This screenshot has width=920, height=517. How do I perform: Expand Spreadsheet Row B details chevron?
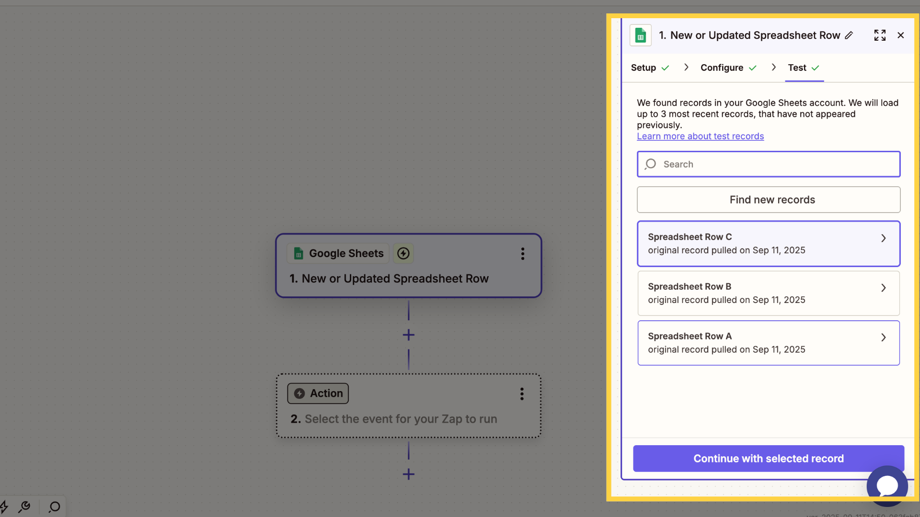[884, 288]
